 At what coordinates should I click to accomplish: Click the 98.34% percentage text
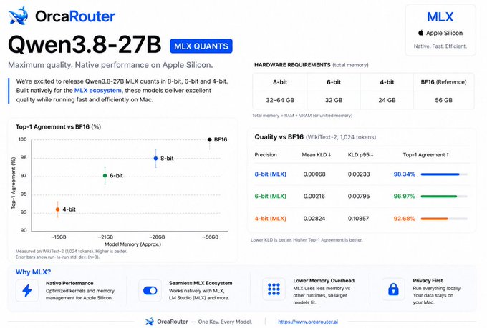[x=405, y=174]
